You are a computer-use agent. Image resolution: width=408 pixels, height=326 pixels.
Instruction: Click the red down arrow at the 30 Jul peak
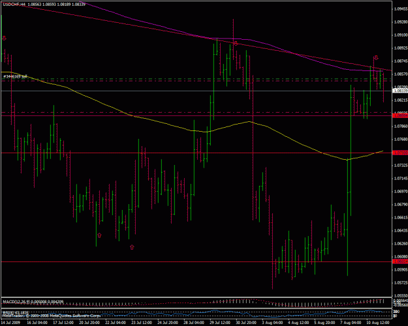tap(236, 43)
